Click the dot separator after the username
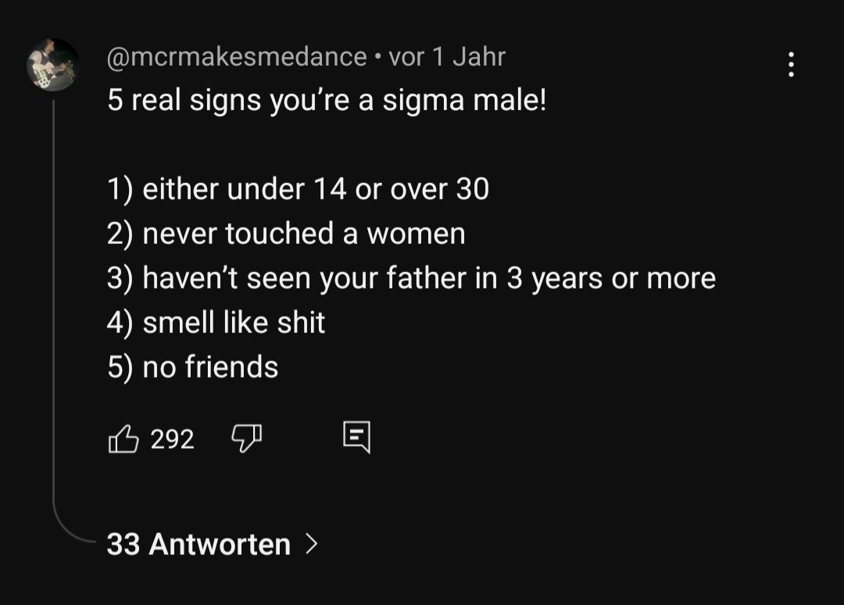The width and height of the screenshot is (844, 605). point(377,57)
